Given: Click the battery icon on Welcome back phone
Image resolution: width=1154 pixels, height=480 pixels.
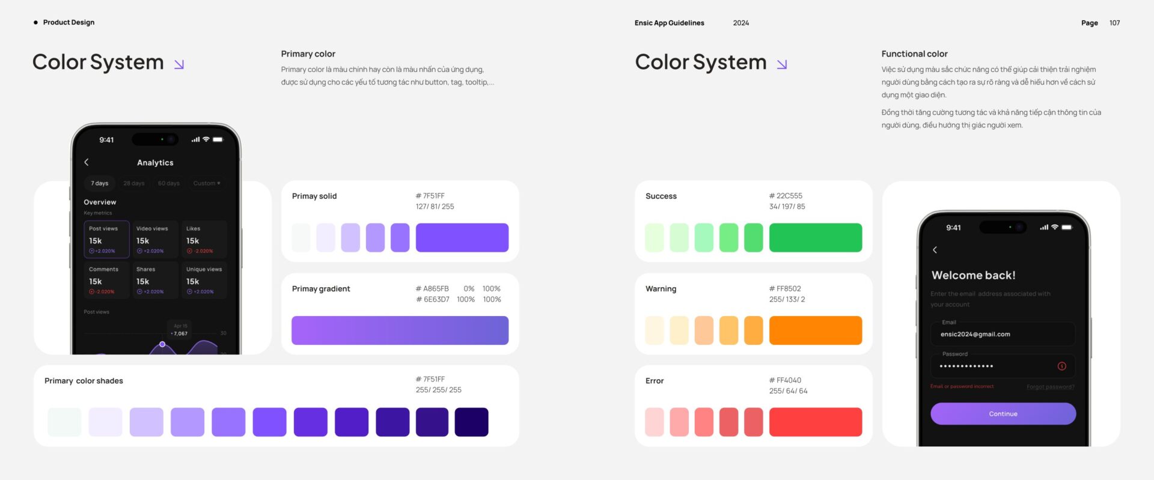Looking at the screenshot, I should coord(1067,227).
